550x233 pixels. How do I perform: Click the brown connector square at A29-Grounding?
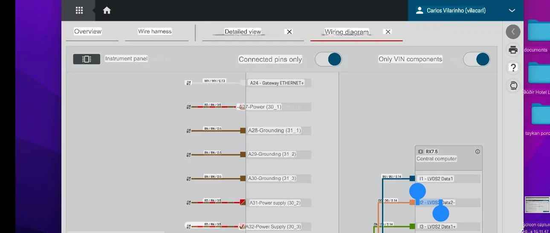(243, 154)
